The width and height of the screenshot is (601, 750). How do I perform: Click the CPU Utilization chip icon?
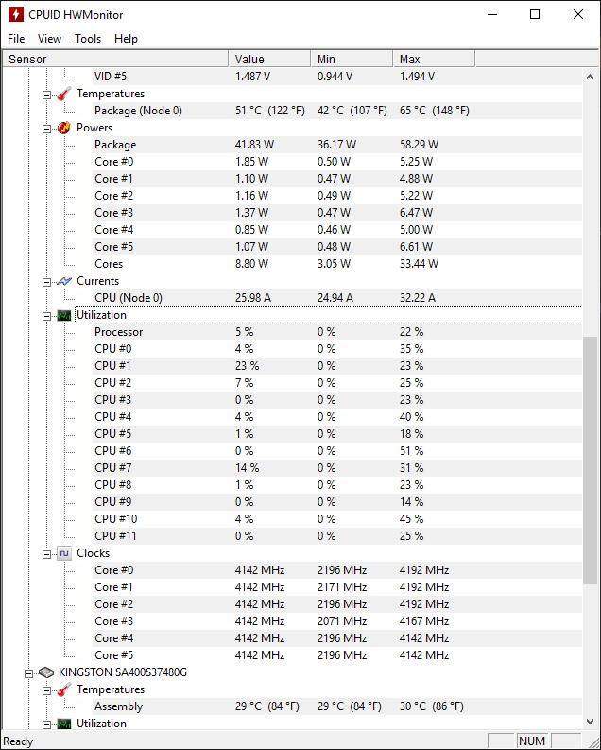[64, 315]
